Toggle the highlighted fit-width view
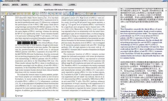 click(72, 13)
